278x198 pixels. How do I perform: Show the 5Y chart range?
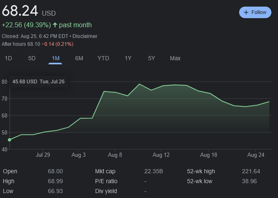tap(151, 58)
